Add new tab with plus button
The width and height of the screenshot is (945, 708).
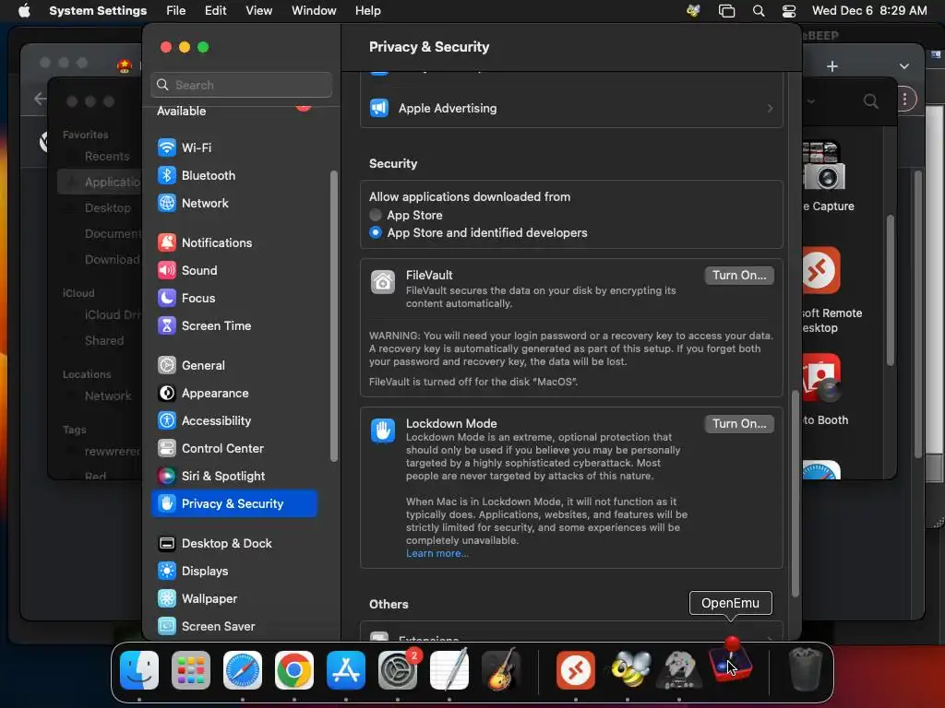click(x=832, y=66)
